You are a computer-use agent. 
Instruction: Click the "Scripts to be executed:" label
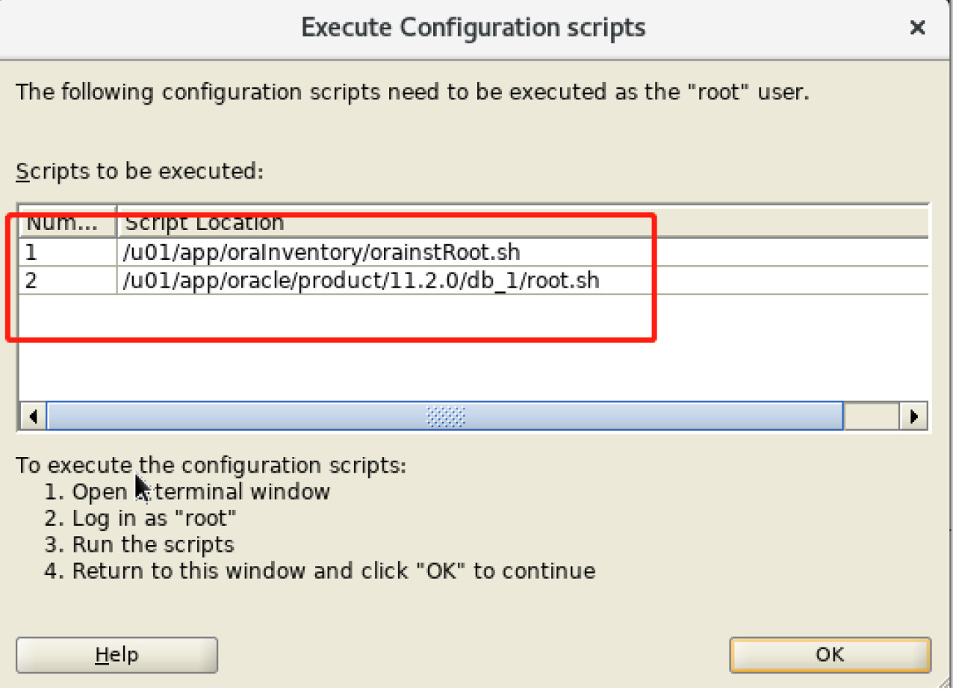(140, 171)
